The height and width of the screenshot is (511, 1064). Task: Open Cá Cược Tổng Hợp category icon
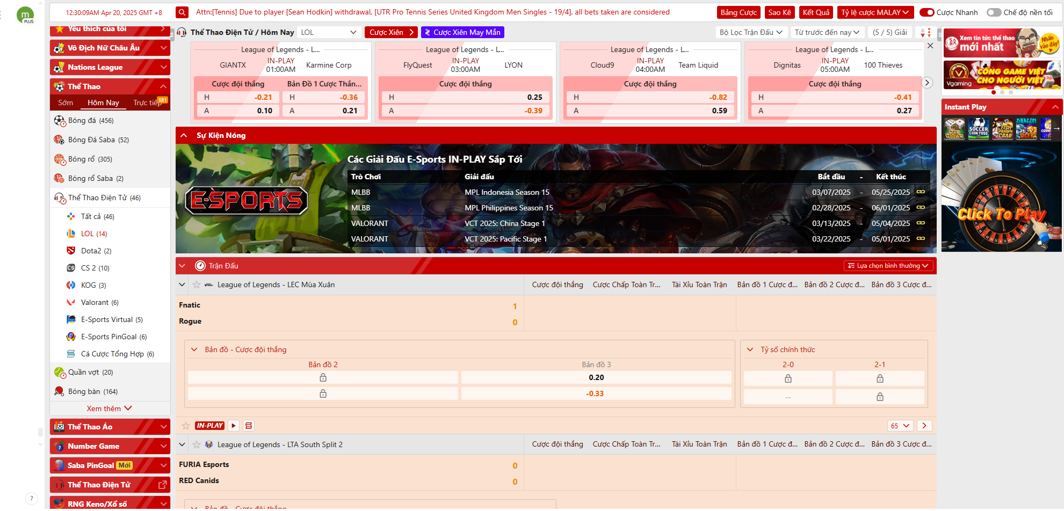[x=71, y=354]
